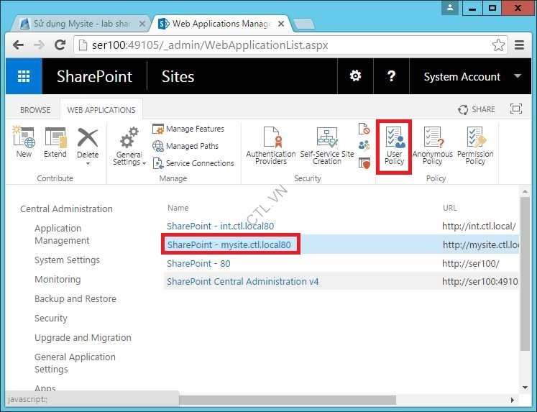
Task: Open Authentication Providers
Action: [271, 146]
